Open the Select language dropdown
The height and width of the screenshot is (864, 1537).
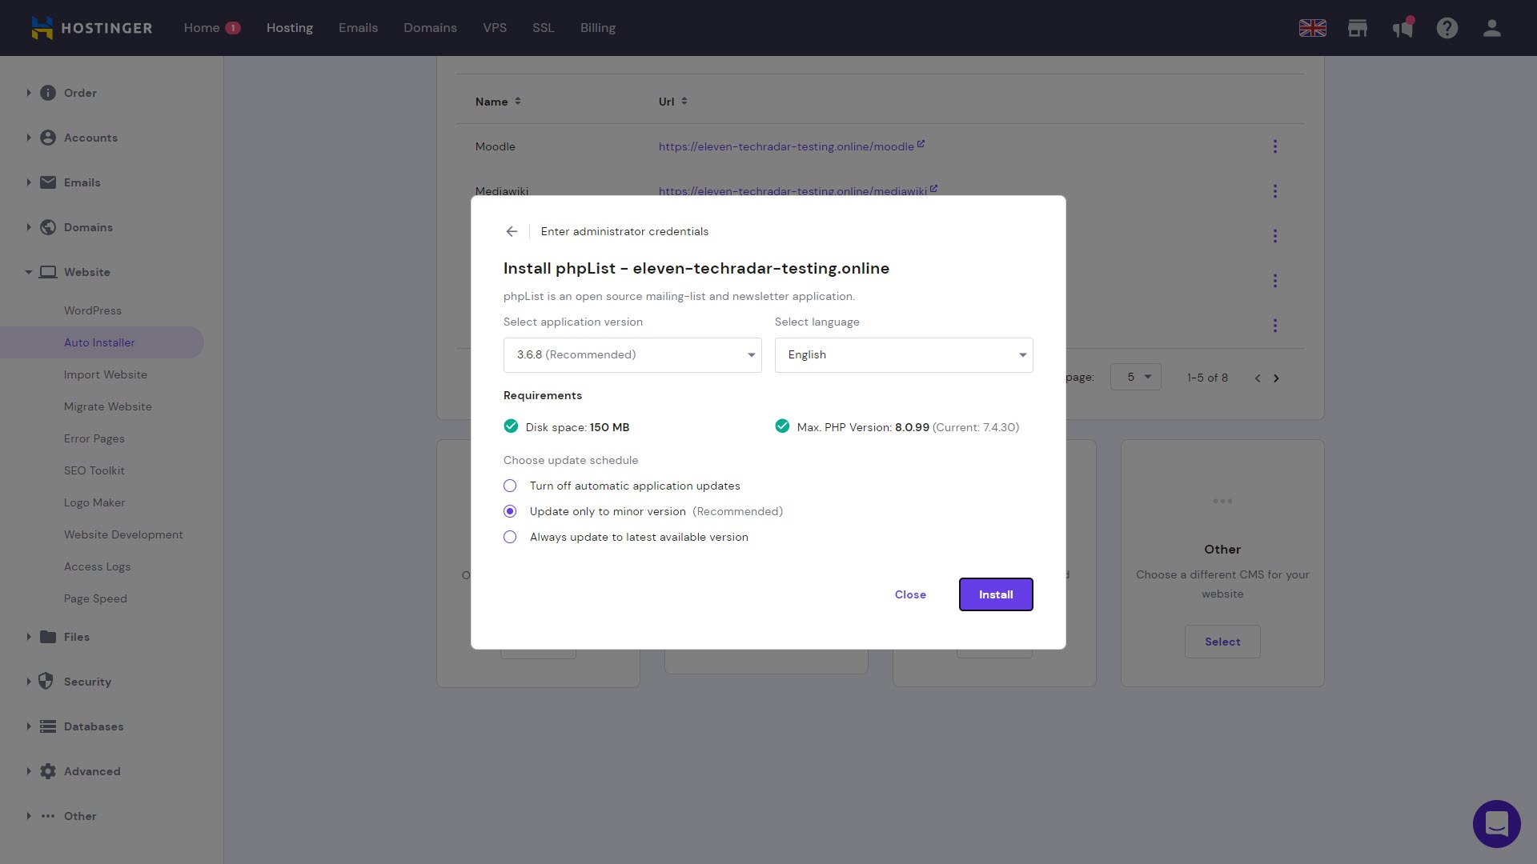(904, 355)
